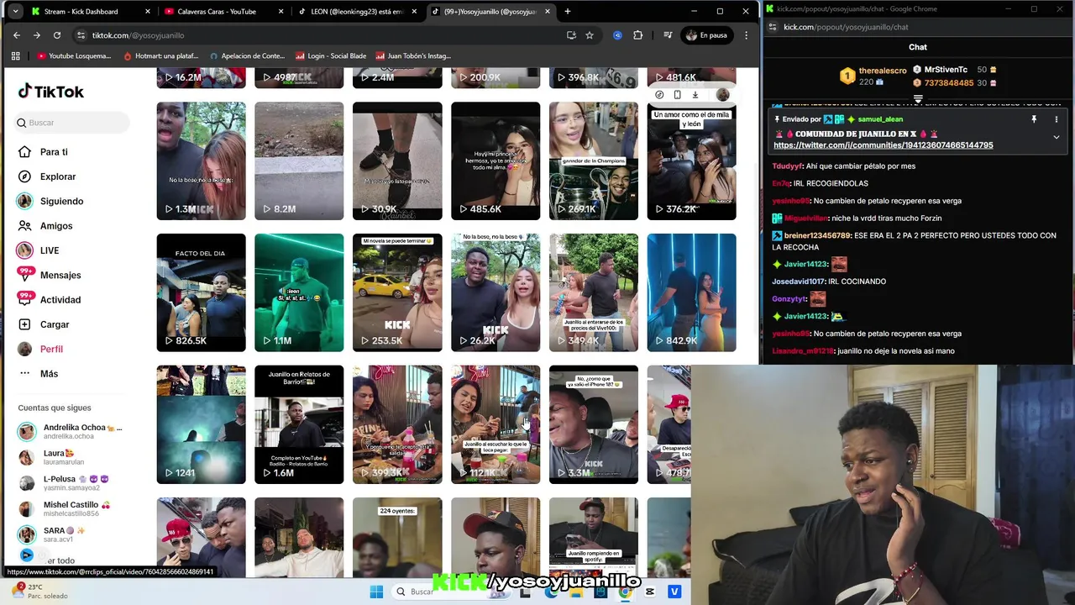Open the weather widget showing 23°C
The image size is (1075, 605).
click(x=40, y=591)
